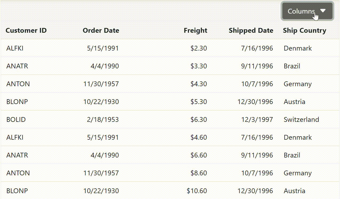Select the Freight column header
Viewport: 340px width, 199px height.
[195, 31]
